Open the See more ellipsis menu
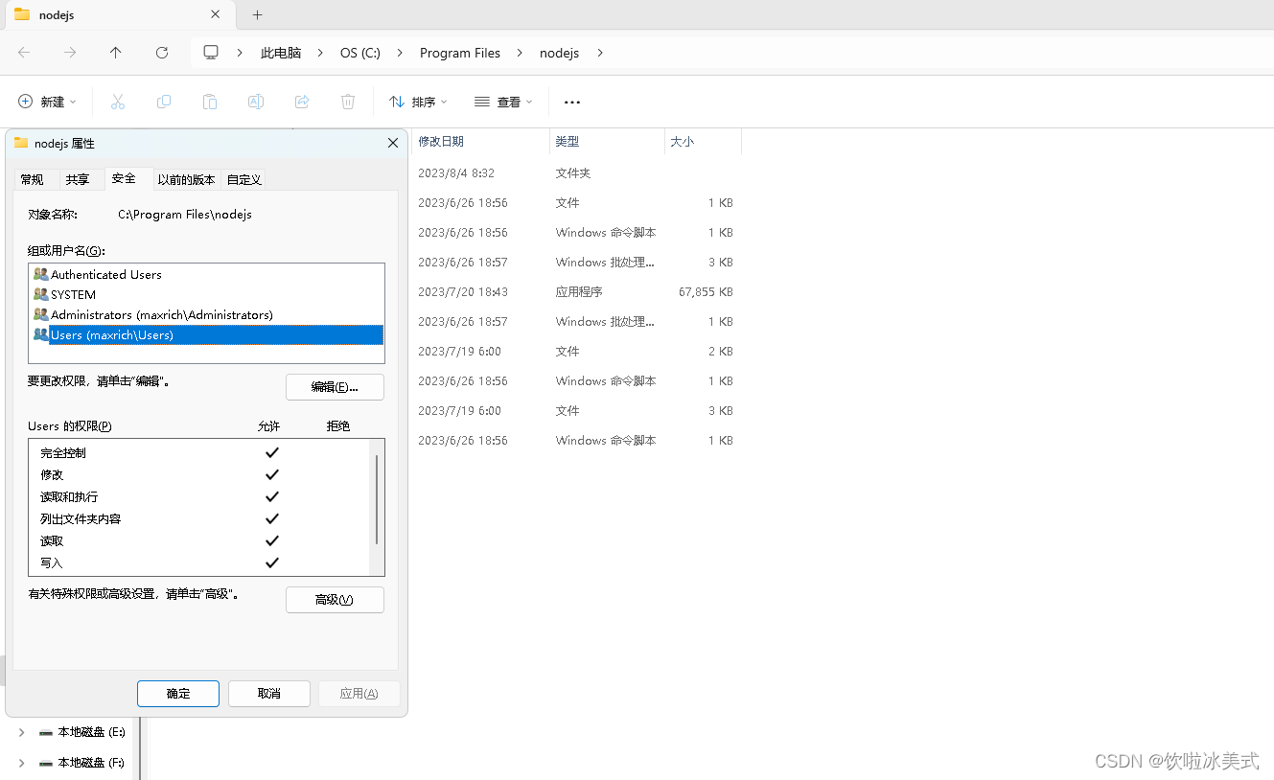1274x780 pixels. (x=572, y=102)
